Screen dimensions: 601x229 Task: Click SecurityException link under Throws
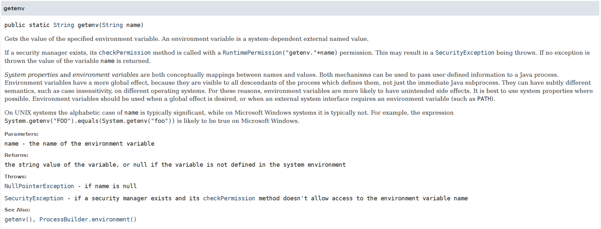pos(34,198)
